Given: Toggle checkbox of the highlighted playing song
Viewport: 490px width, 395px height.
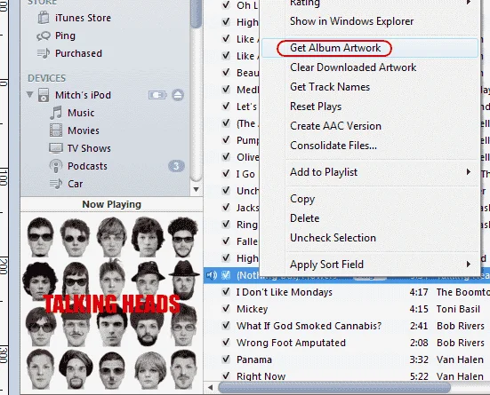Looking at the screenshot, I should [226, 275].
